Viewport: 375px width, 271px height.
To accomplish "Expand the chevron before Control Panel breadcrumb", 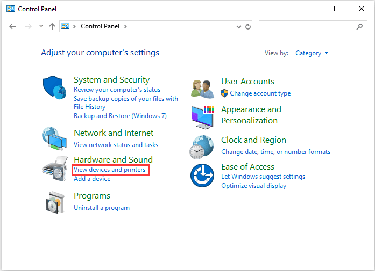I will (x=74, y=26).
